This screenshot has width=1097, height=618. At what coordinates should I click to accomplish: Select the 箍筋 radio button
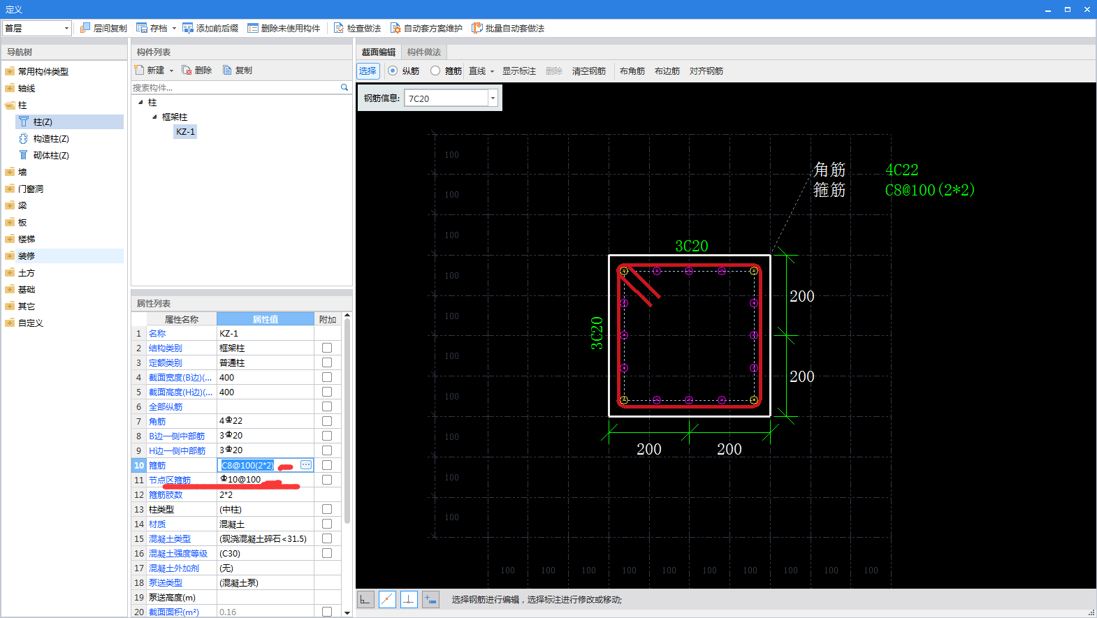click(435, 71)
